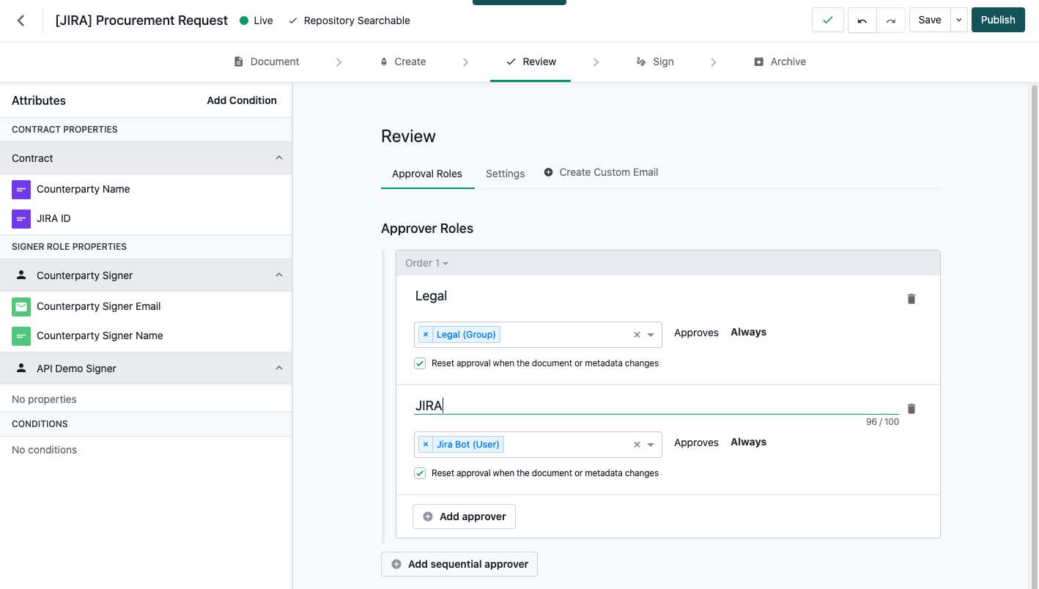Collapse the Counterparty Signer section
1039x589 pixels.
click(279, 275)
